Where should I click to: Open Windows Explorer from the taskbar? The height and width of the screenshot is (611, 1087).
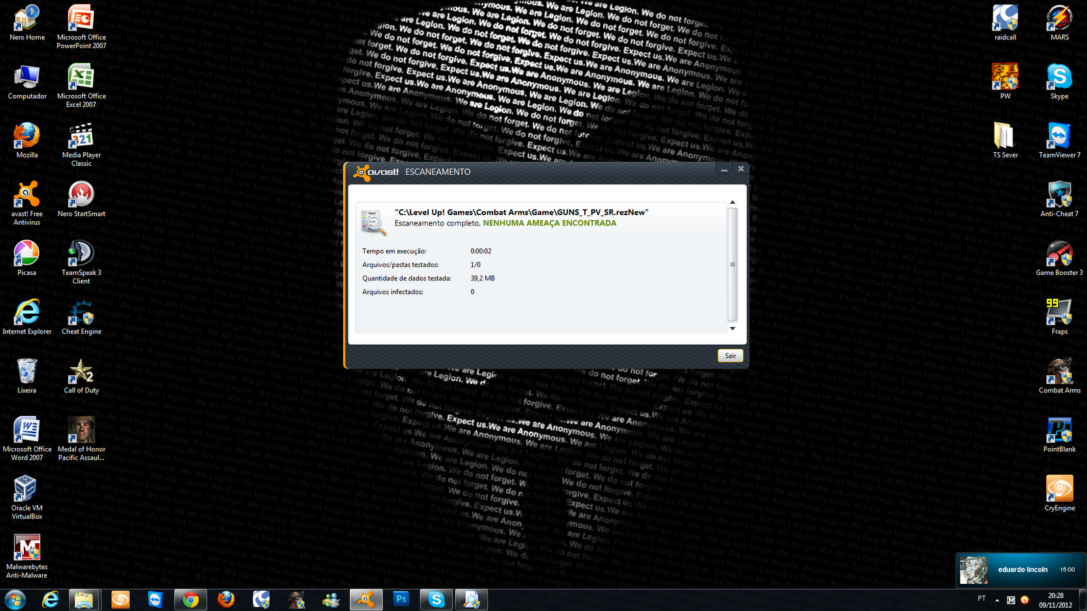[x=84, y=599]
